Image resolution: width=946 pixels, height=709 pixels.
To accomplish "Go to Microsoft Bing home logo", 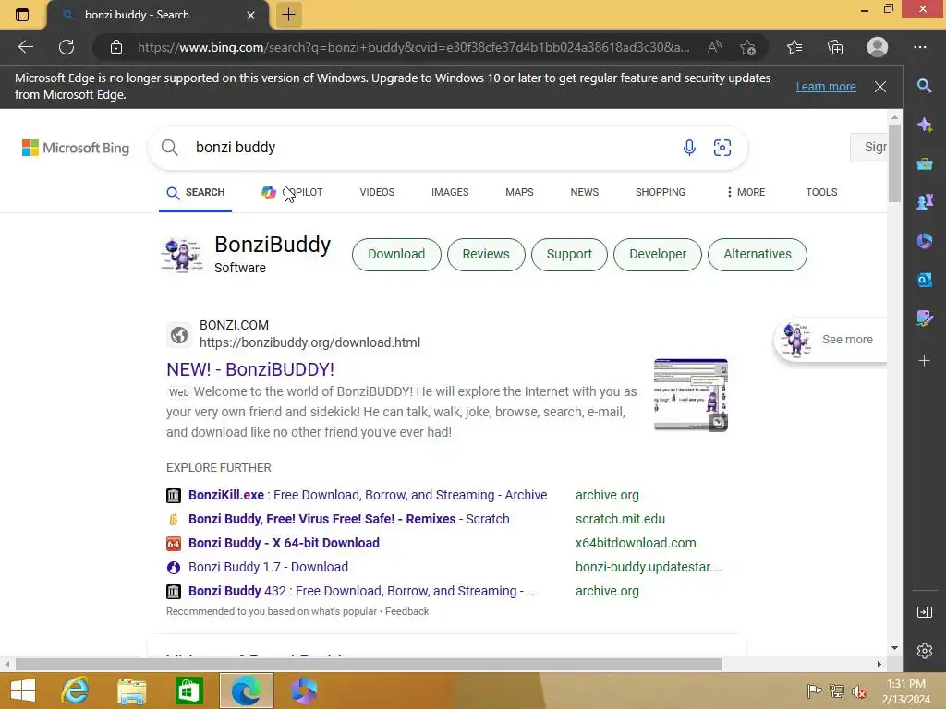I will click(x=76, y=148).
